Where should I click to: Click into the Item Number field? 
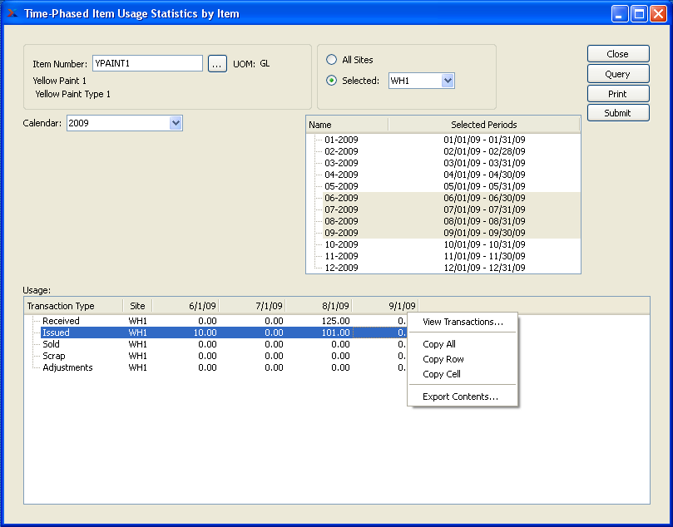[147, 63]
